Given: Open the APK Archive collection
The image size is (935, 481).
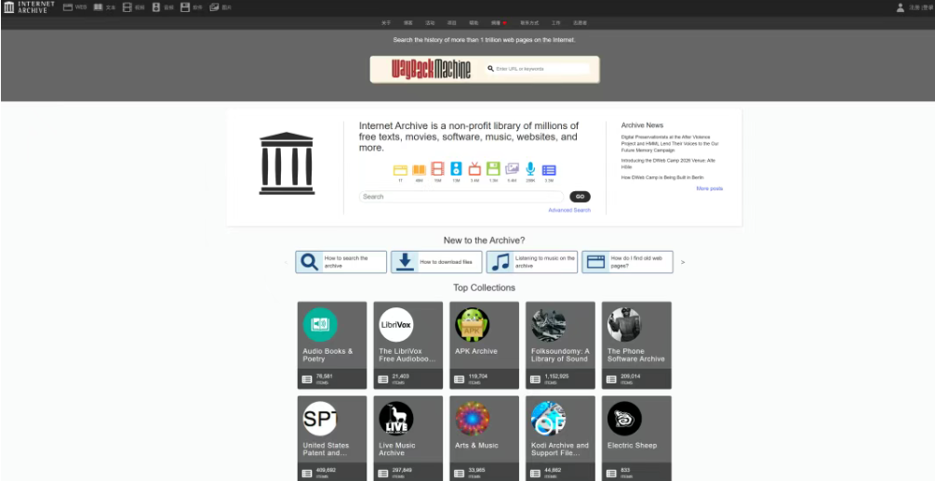Looking at the screenshot, I should pyautogui.click(x=484, y=345).
